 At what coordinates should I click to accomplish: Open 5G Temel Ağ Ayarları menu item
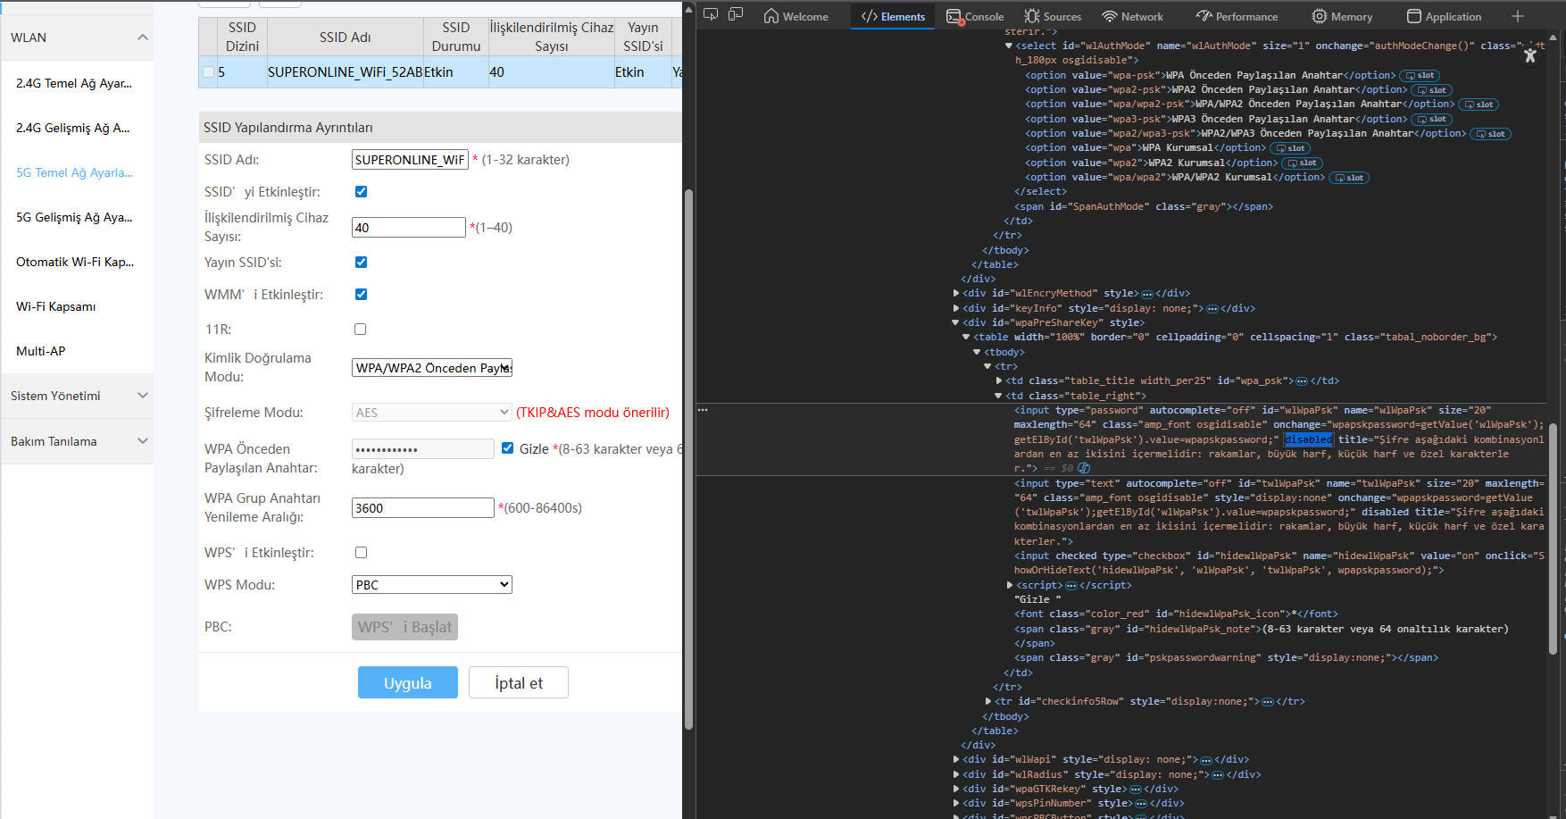pos(75,172)
